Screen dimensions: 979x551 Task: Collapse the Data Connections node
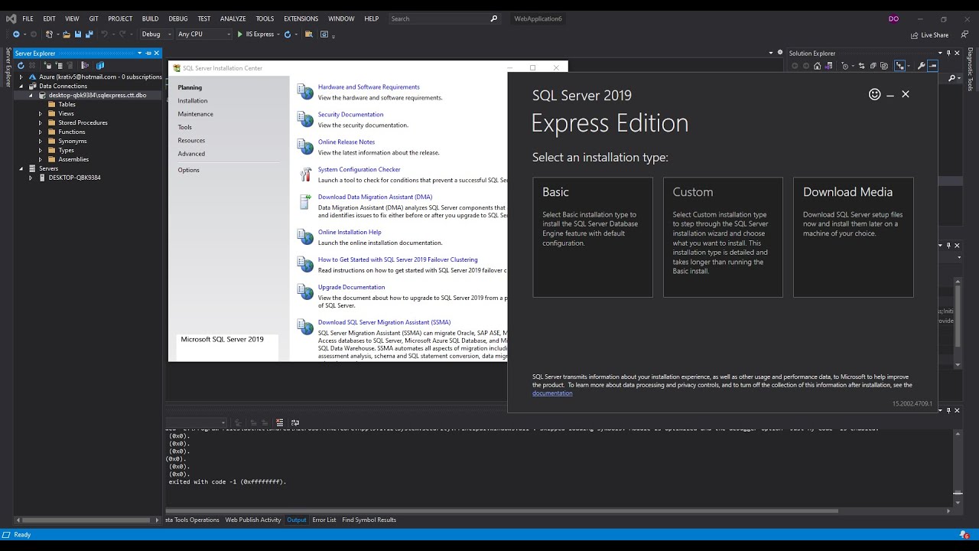pos(21,86)
